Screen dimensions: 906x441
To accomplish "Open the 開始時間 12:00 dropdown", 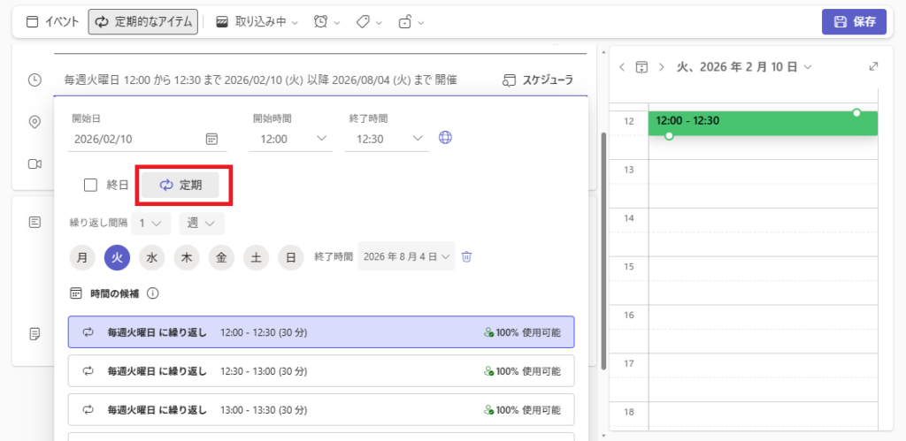I will click(x=291, y=139).
